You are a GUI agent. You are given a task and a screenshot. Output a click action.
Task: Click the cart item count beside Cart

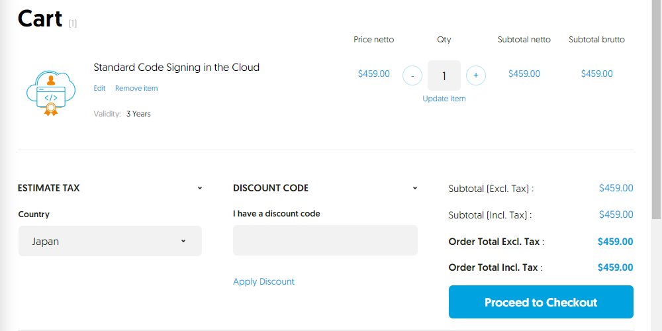click(x=72, y=23)
